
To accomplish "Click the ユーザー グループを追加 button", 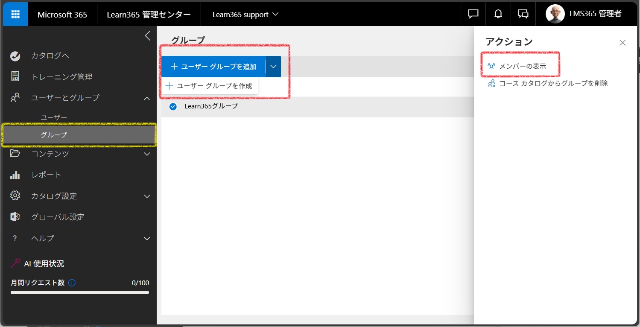I will [213, 67].
